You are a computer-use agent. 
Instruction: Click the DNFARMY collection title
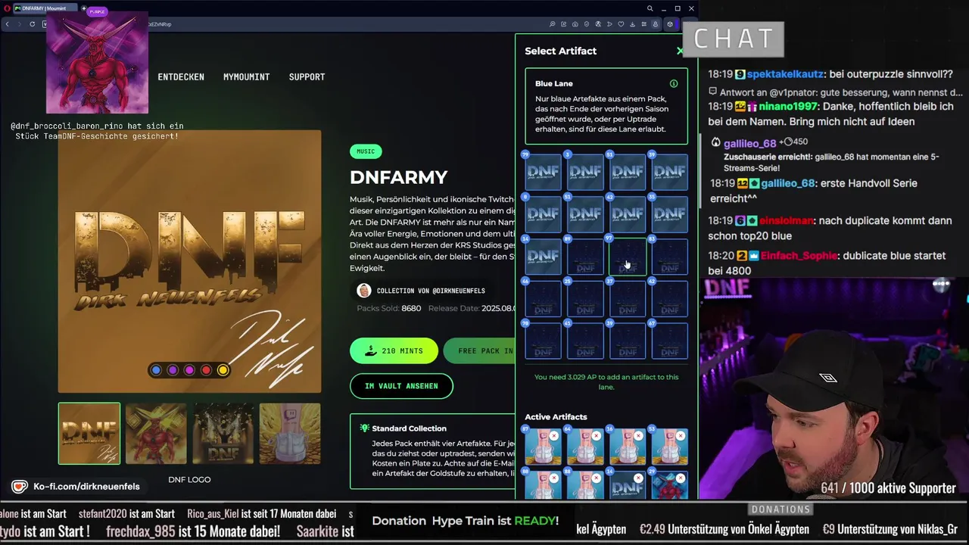tap(399, 177)
